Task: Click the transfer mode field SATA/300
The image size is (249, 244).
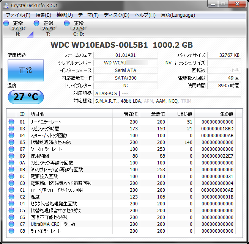Action: tap(126, 78)
